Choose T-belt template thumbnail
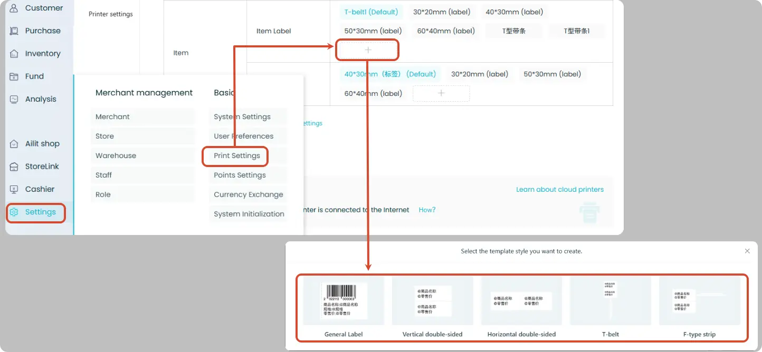 (611, 301)
